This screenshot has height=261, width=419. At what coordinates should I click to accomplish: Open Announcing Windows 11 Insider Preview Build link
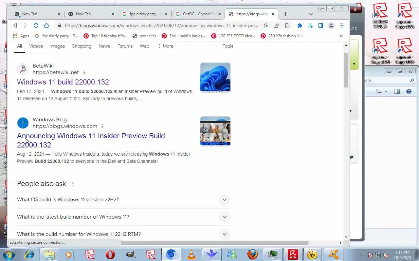91,140
